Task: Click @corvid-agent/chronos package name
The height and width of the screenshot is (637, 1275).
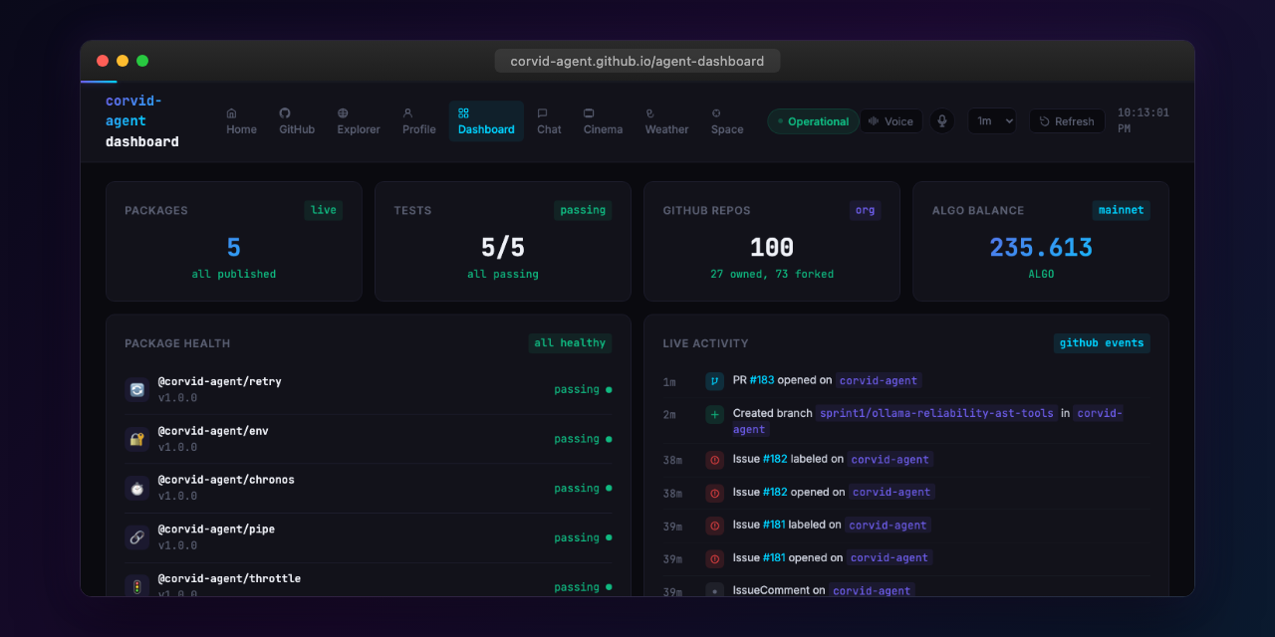Action: coord(226,480)
